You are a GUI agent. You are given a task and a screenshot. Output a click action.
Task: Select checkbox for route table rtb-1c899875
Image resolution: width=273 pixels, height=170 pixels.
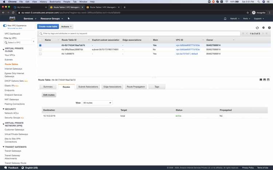pyautogui.click(x=40, y=54)
